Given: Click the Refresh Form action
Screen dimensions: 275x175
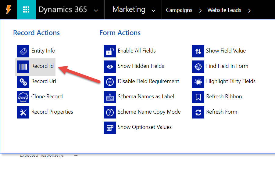Looking at the screenshot, I should click(221, 112).
